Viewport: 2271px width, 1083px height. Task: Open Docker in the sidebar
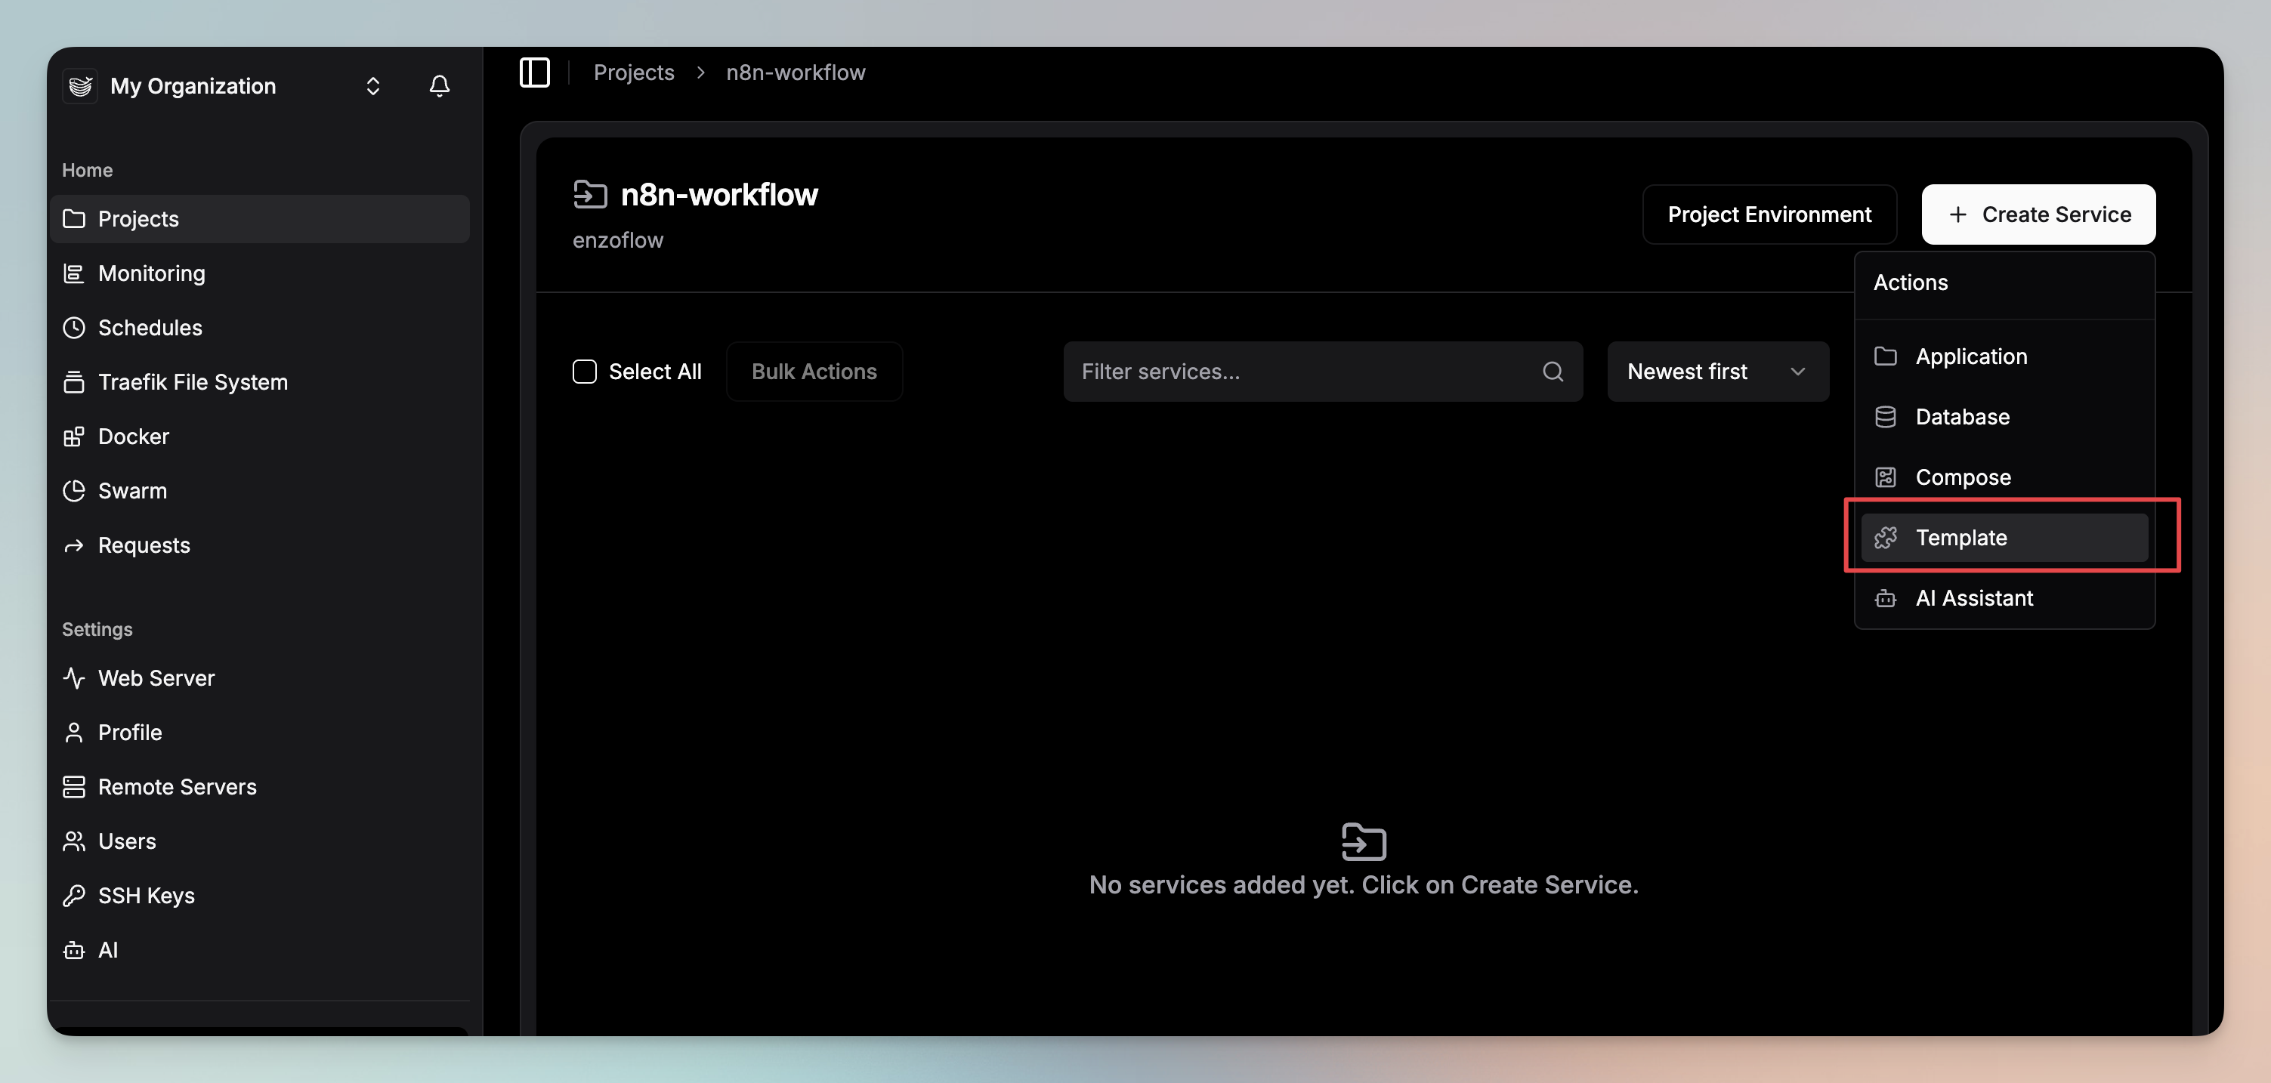click(260, 437)
